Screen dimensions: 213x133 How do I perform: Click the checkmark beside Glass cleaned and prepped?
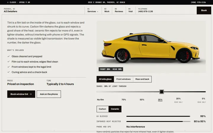click(8, 56)
